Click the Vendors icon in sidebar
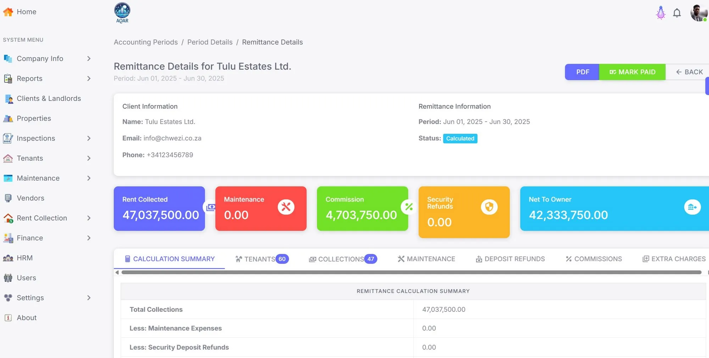The width and height of the screenshot is (709, 358). point(7,198)
